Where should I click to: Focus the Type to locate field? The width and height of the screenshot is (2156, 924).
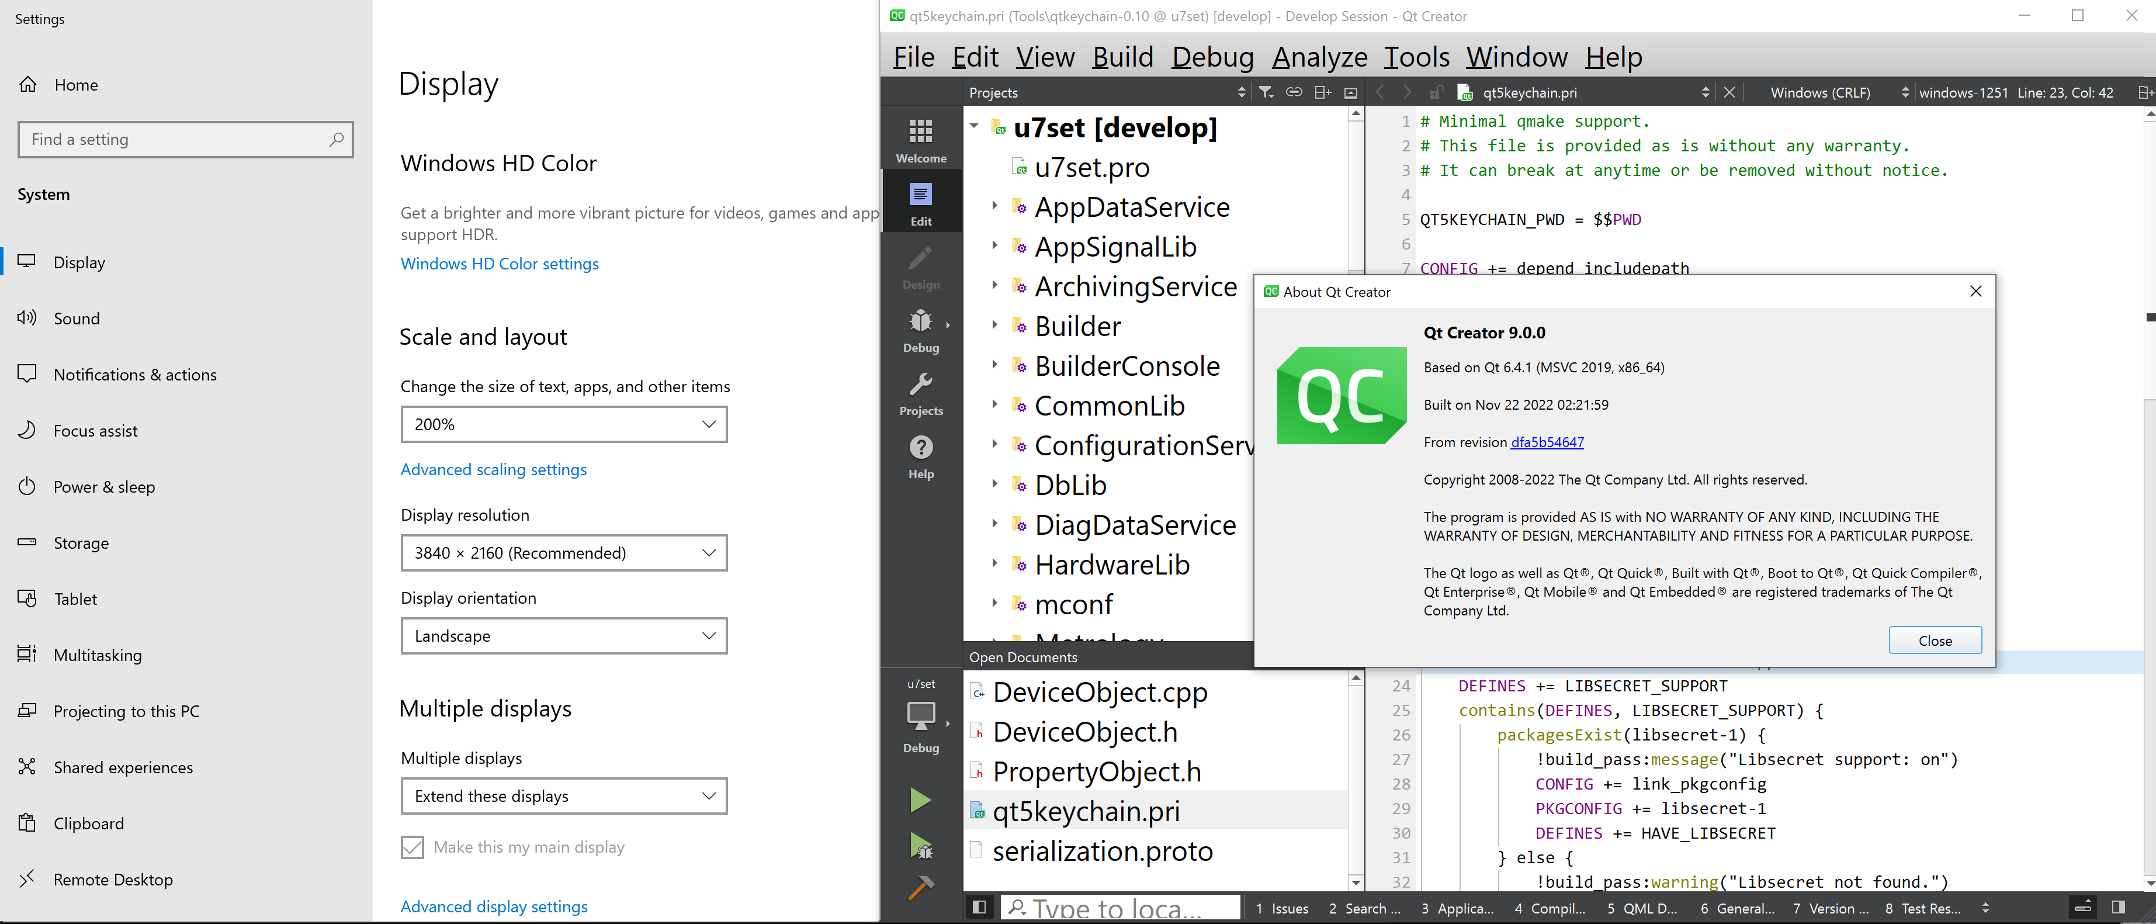tap(1121, 907)
